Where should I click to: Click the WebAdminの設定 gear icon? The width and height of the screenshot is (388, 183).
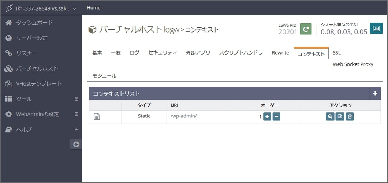[9, 115]
